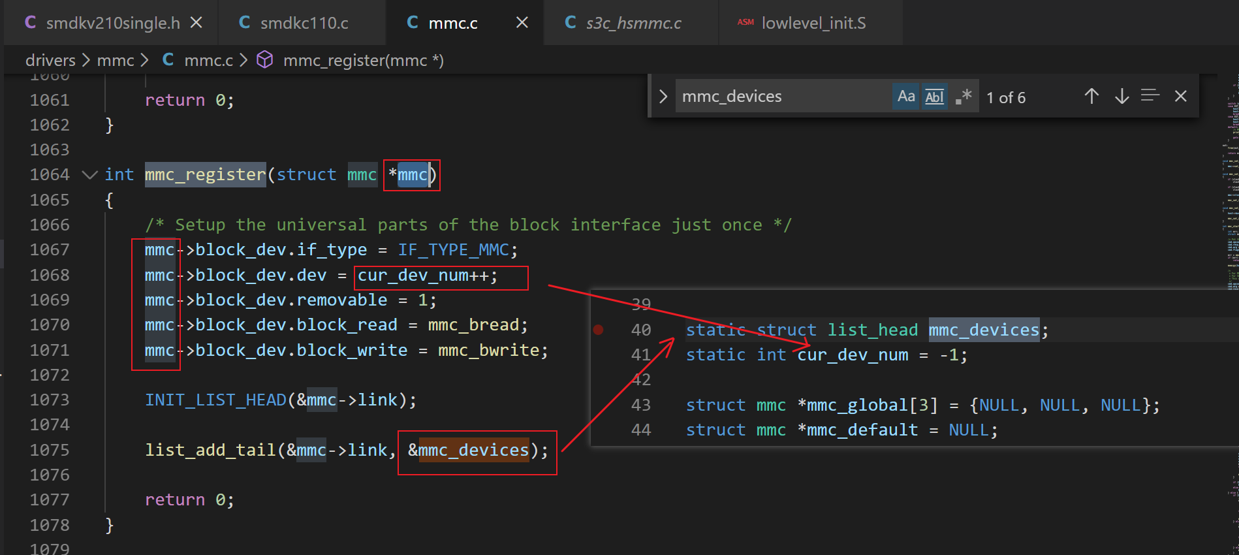Close the smdkv210single.h tab
Screen dimensions: 1239x555
tap(196, 23)
